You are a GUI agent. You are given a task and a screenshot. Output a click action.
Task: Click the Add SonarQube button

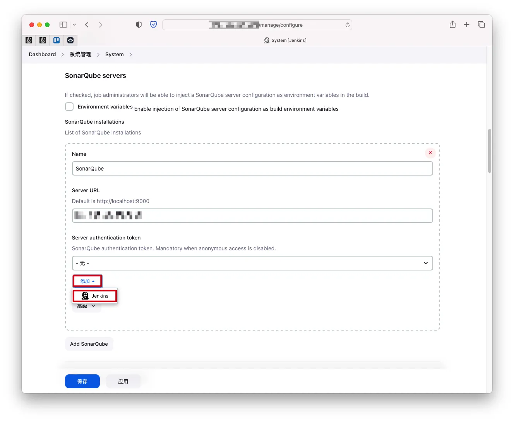[x=89, y=344]
